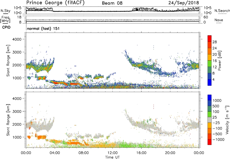Click the "08:00" time tick label
This screenshot has height=159, width=230.
pos(84,153)
